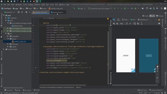Click the design help question mark
This screenshot has width=167, height=94.
tap(159, 23)
